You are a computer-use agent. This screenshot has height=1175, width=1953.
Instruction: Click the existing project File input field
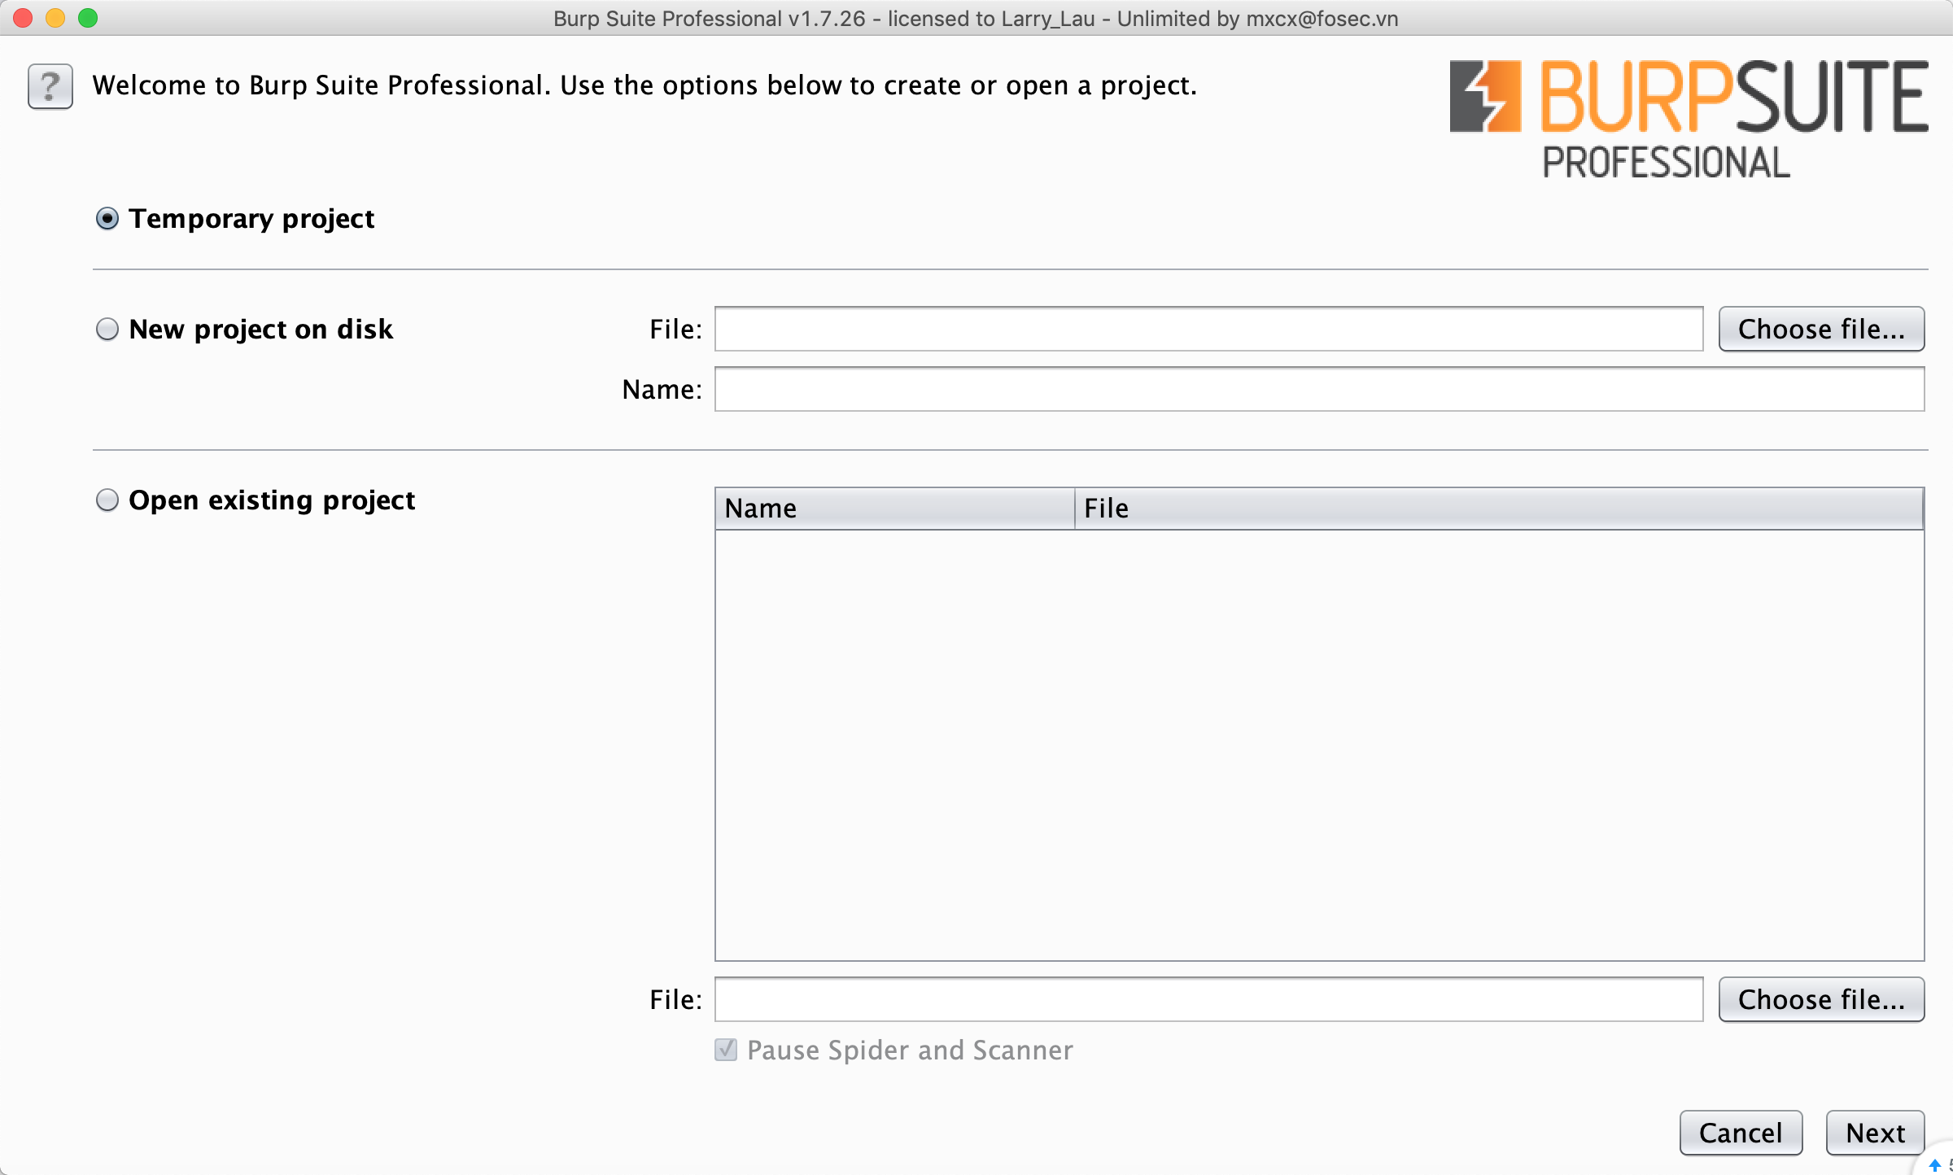point(1208,999)
